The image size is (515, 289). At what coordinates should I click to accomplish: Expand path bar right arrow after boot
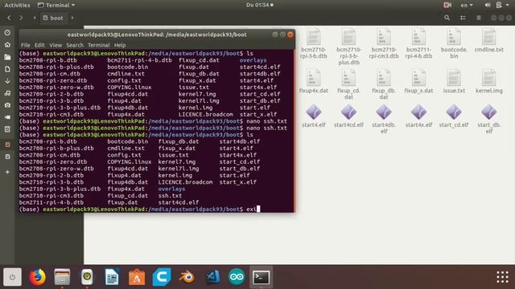[72, 18]
